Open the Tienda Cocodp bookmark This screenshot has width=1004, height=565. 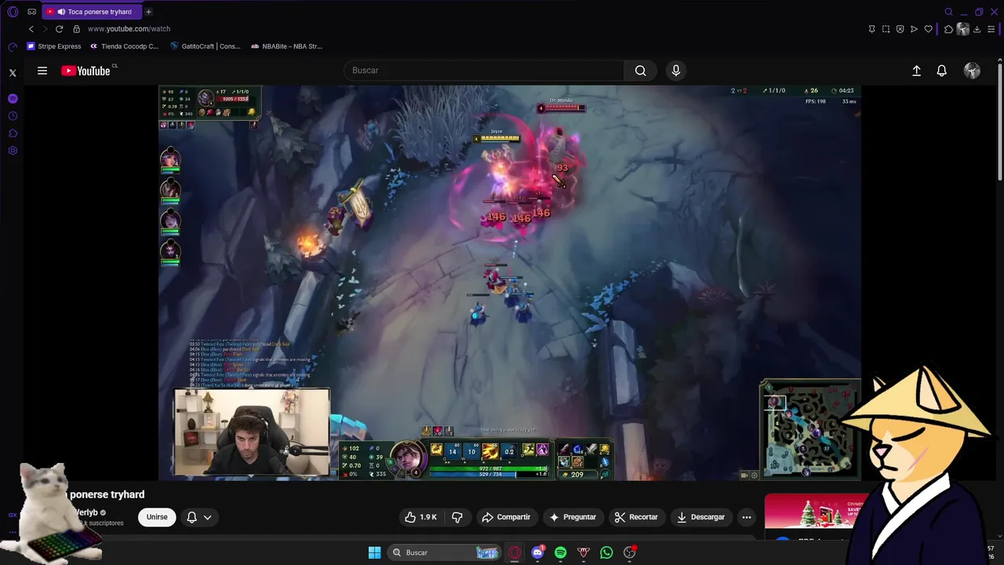[x=124, y=46]
